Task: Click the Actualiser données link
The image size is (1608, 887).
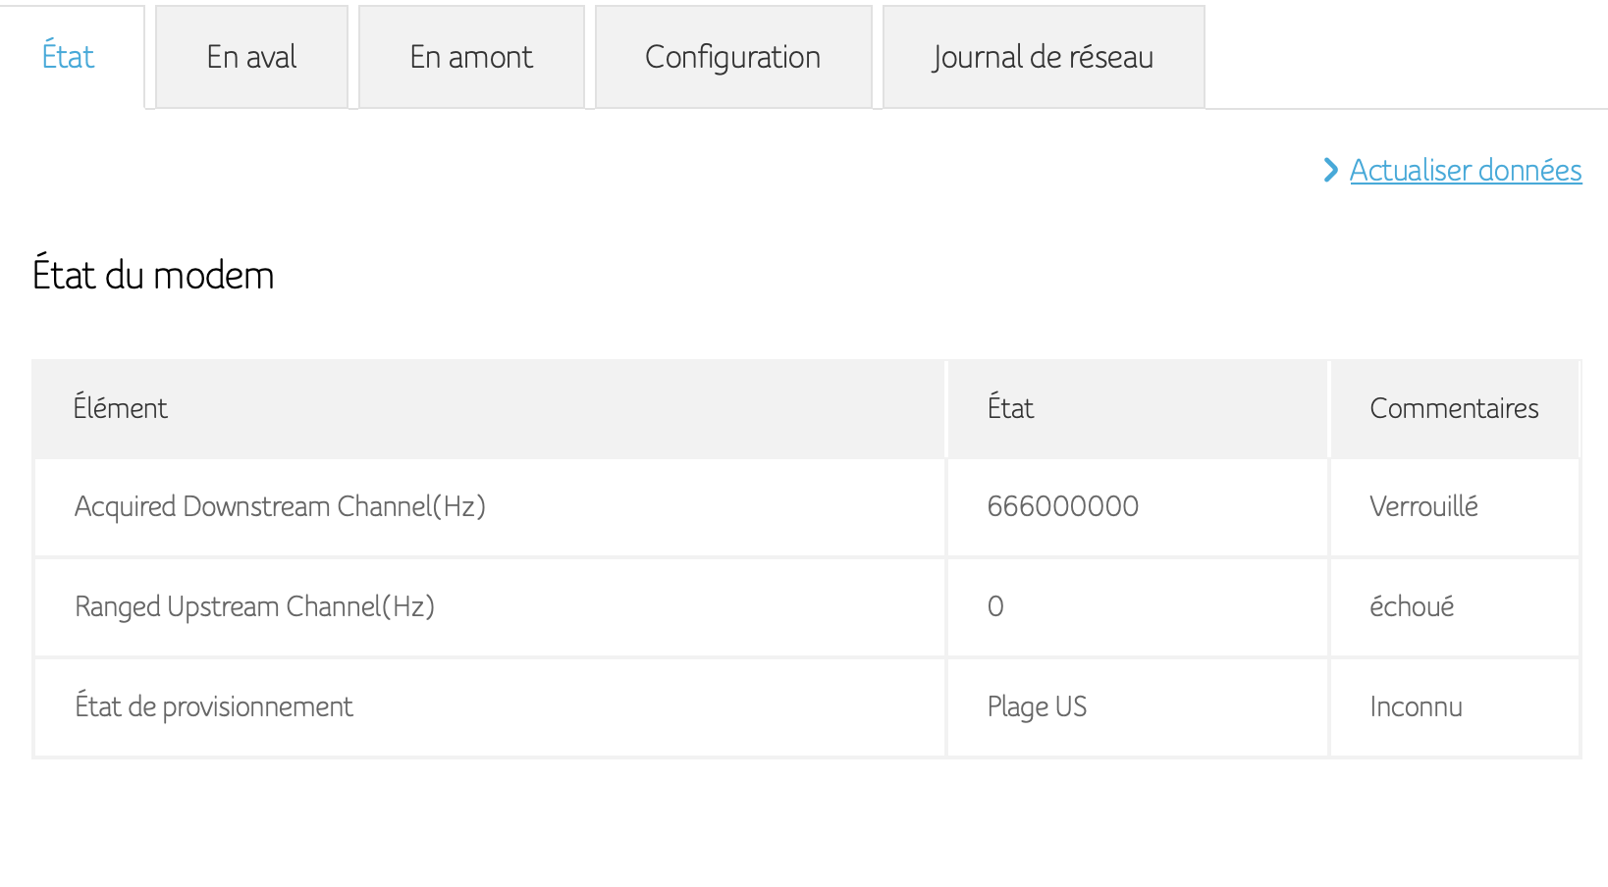Action: [x=1465, y=171]
